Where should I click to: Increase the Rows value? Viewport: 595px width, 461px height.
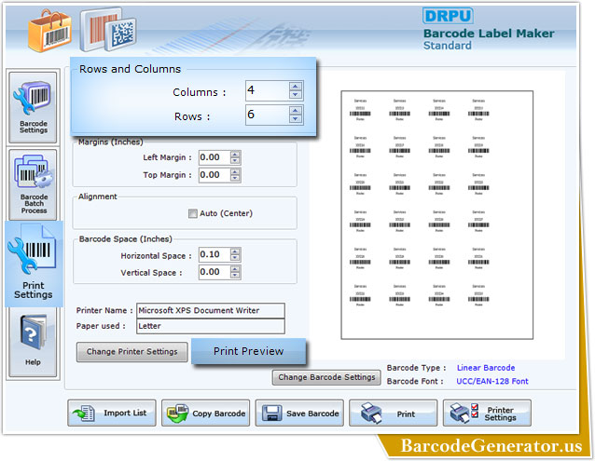[x=296, y=111]
